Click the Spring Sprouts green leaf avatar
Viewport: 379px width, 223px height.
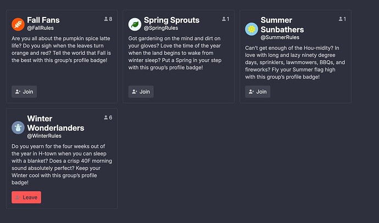(135, 24)
